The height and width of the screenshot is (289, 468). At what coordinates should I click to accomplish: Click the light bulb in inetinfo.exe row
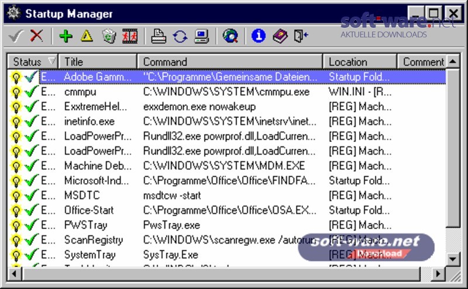pos(16,122)
